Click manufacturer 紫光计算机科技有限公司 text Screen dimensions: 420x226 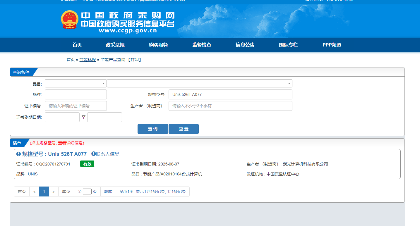[x=305, y=164]
